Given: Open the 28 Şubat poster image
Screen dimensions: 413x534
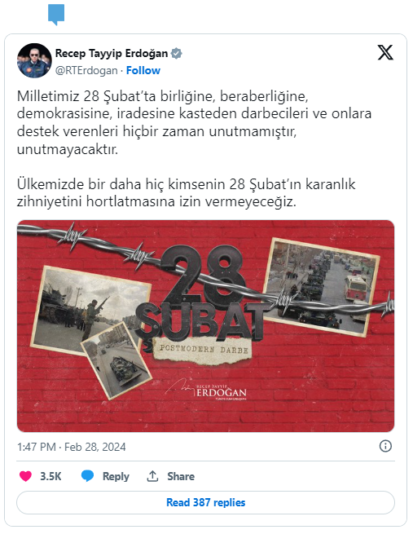Looking at the screenshot, I should click(x=205, y=326).
